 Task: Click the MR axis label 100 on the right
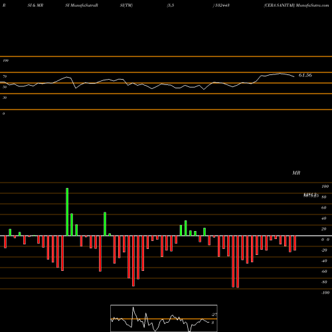(x=325, y=187)
